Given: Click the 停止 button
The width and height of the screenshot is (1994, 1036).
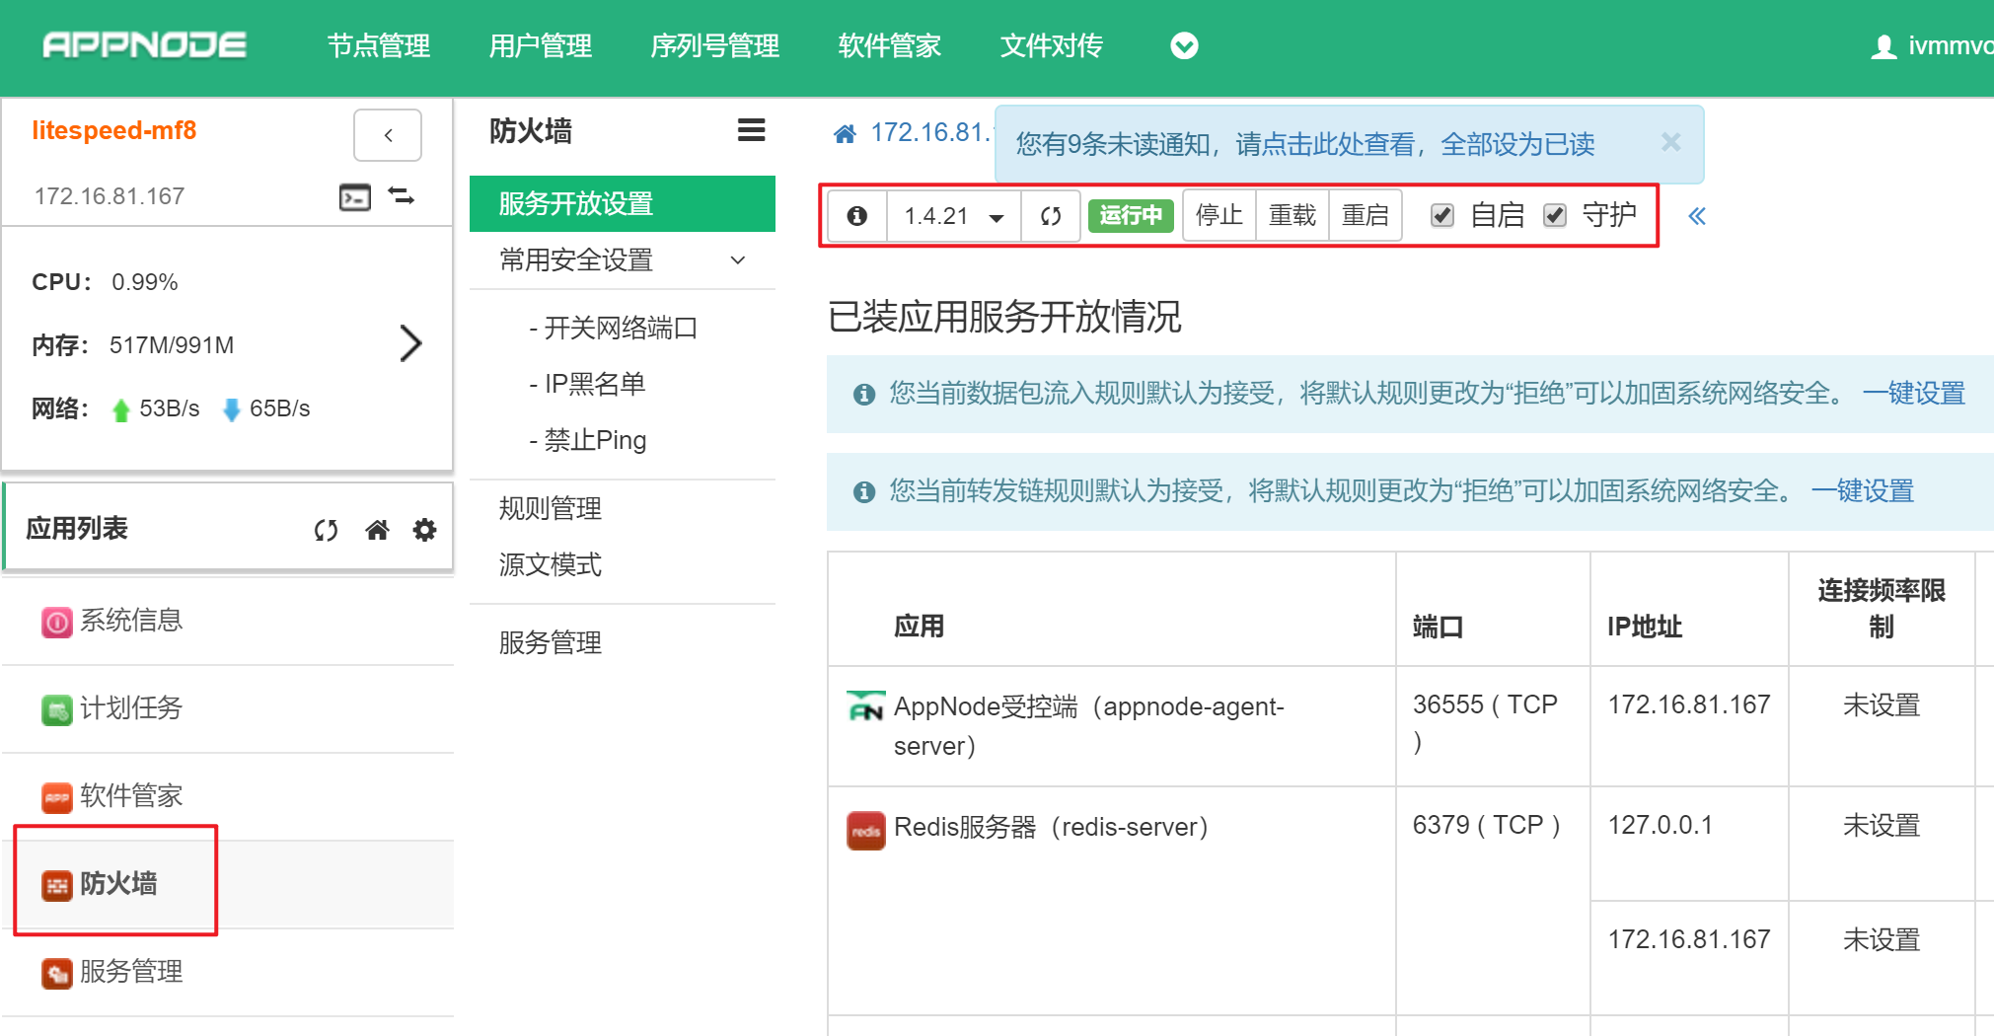Looking at the screenshot, I should click(x=1219, y=216).
